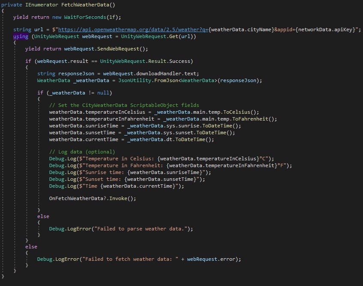
Task: Click the inner else after the null check
Action: pyautogui.click(x=43, y=216)
